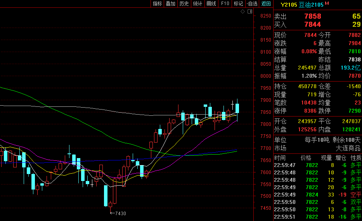Click the 均价 value 7870

tap(355, 76)
